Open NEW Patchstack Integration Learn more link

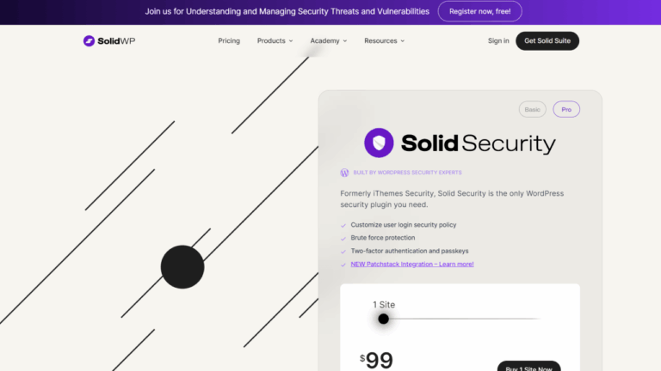tap(412, 264)
